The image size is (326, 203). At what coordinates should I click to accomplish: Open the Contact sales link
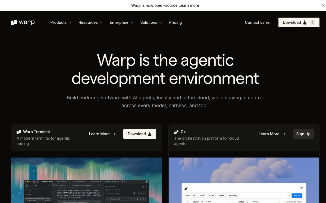pos(257,22)
